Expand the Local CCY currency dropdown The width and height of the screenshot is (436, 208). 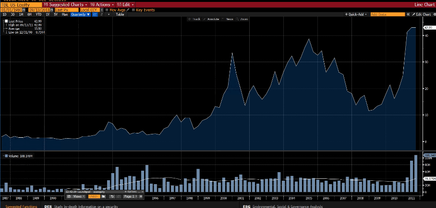(x=90, y=10)
